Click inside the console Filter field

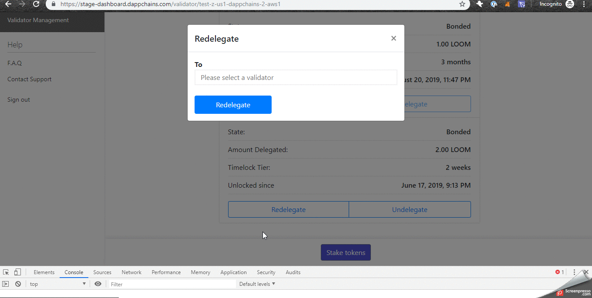click(x=170, y=284)
